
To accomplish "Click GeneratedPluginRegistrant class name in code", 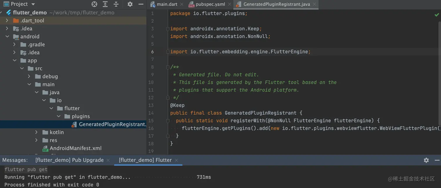I will (260, 113).
